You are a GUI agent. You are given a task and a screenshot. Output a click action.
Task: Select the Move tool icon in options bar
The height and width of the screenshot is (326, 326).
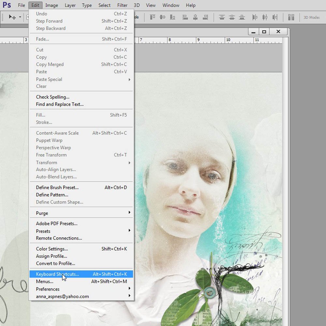[x=12, y=17]
